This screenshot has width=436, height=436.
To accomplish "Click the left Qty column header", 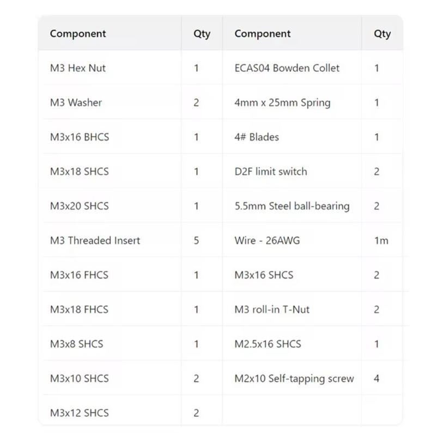I will click(202, 33).
